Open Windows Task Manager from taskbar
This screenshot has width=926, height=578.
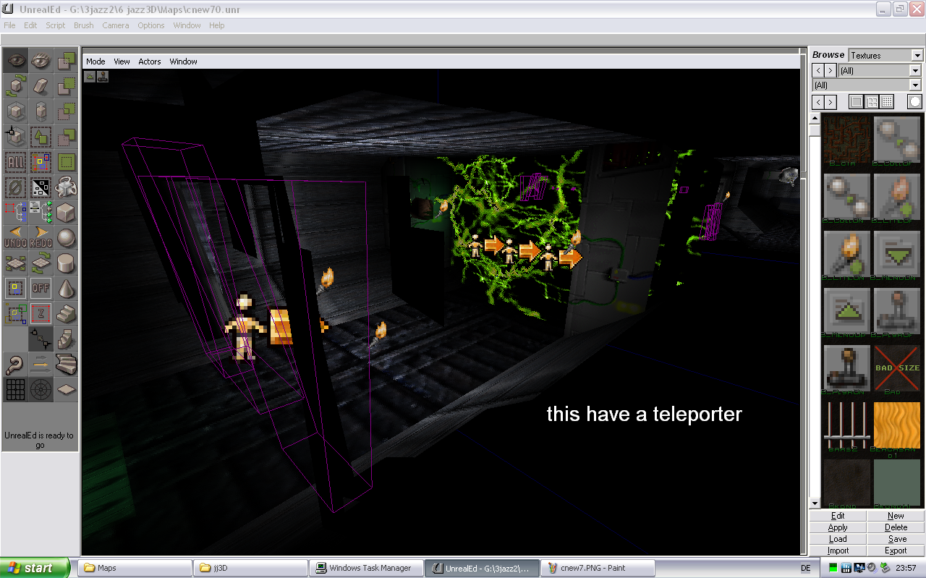[366, 568]
